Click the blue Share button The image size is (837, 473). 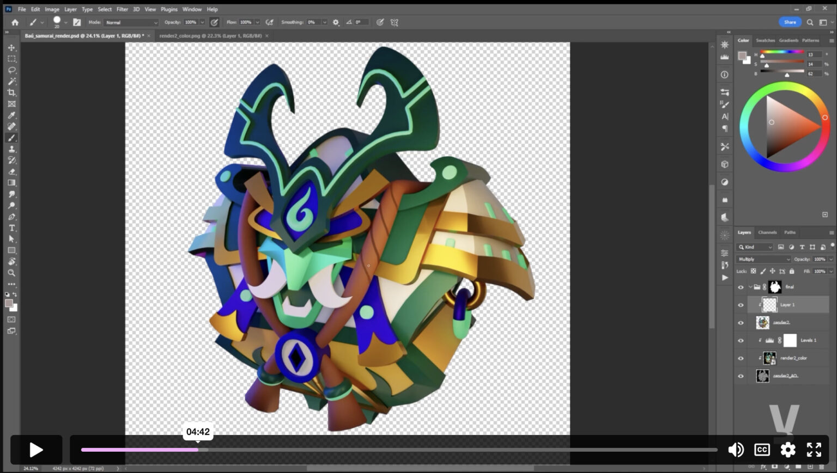tap(790, 22)
